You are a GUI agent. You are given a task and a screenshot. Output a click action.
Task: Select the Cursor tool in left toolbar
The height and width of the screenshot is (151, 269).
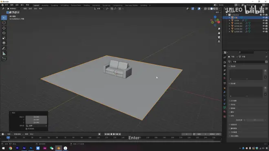point(4,23)
